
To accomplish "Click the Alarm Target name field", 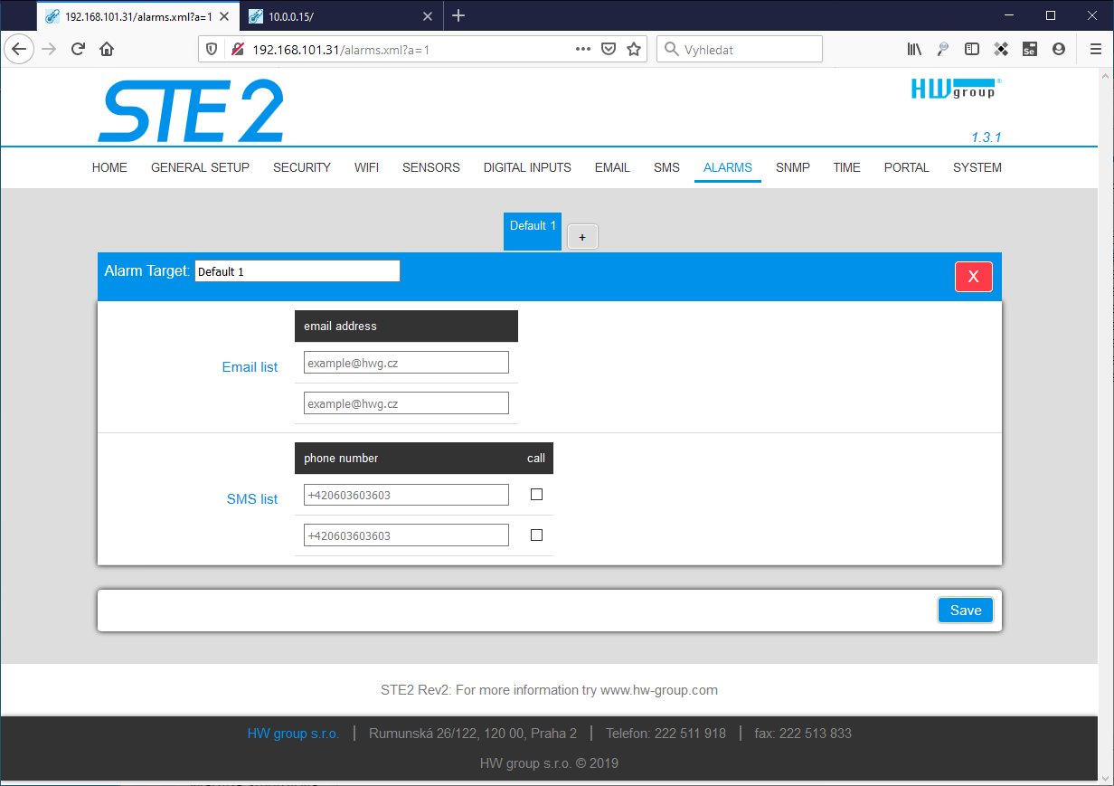I will [x=297, y=271].
